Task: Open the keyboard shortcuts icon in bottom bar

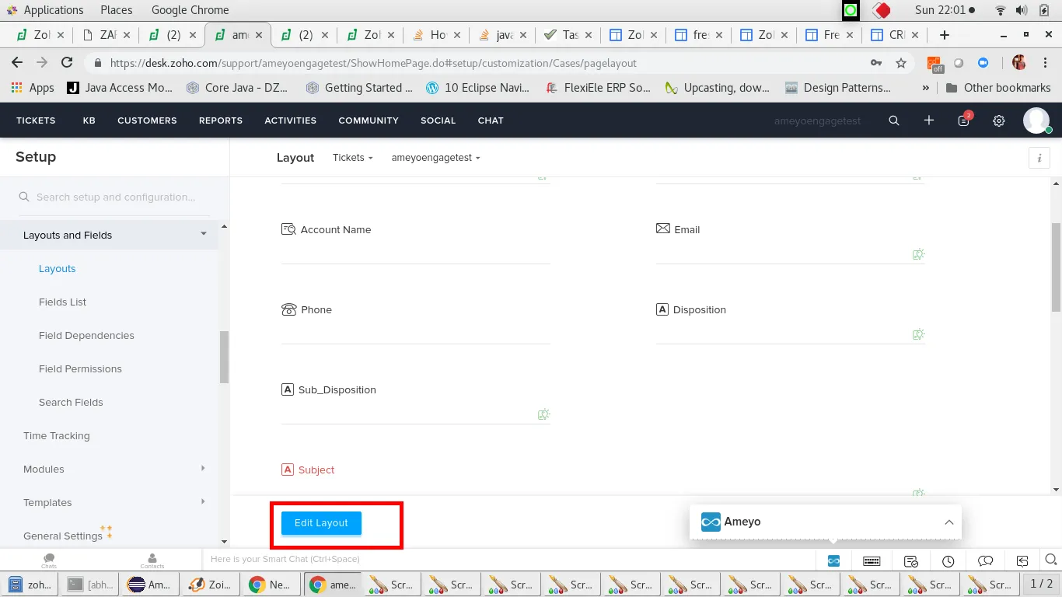Action: click(x=872, y=560)
